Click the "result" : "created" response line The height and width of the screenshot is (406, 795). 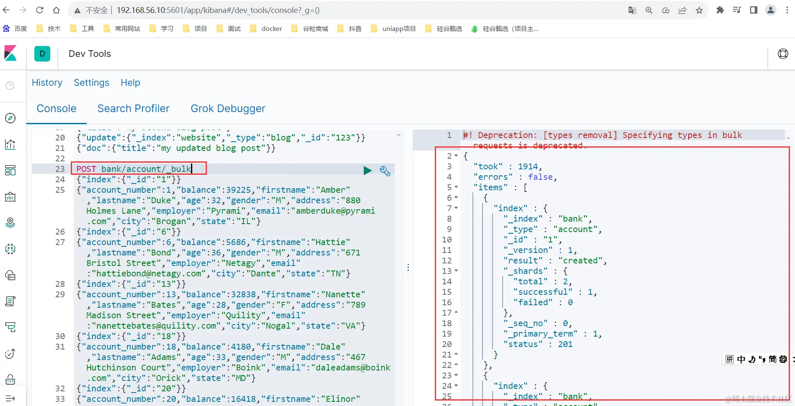555,260
